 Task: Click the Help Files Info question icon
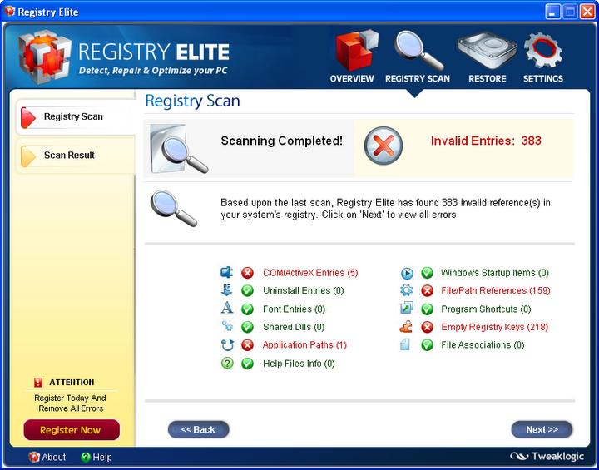tap(227, 363)
